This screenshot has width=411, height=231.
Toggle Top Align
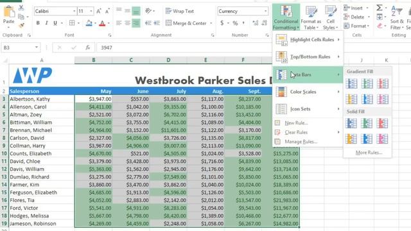[x=119, y=11]
